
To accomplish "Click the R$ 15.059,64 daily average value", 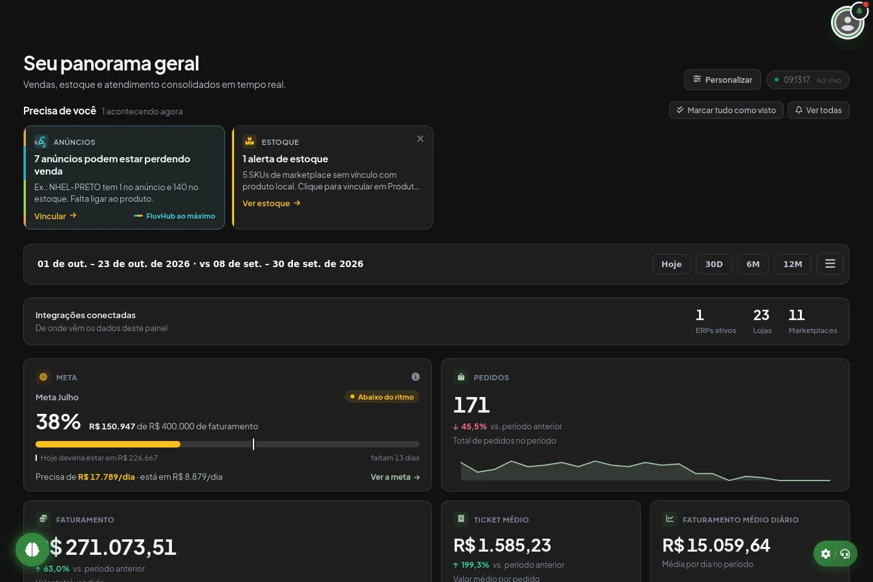I will pos(716,545).
